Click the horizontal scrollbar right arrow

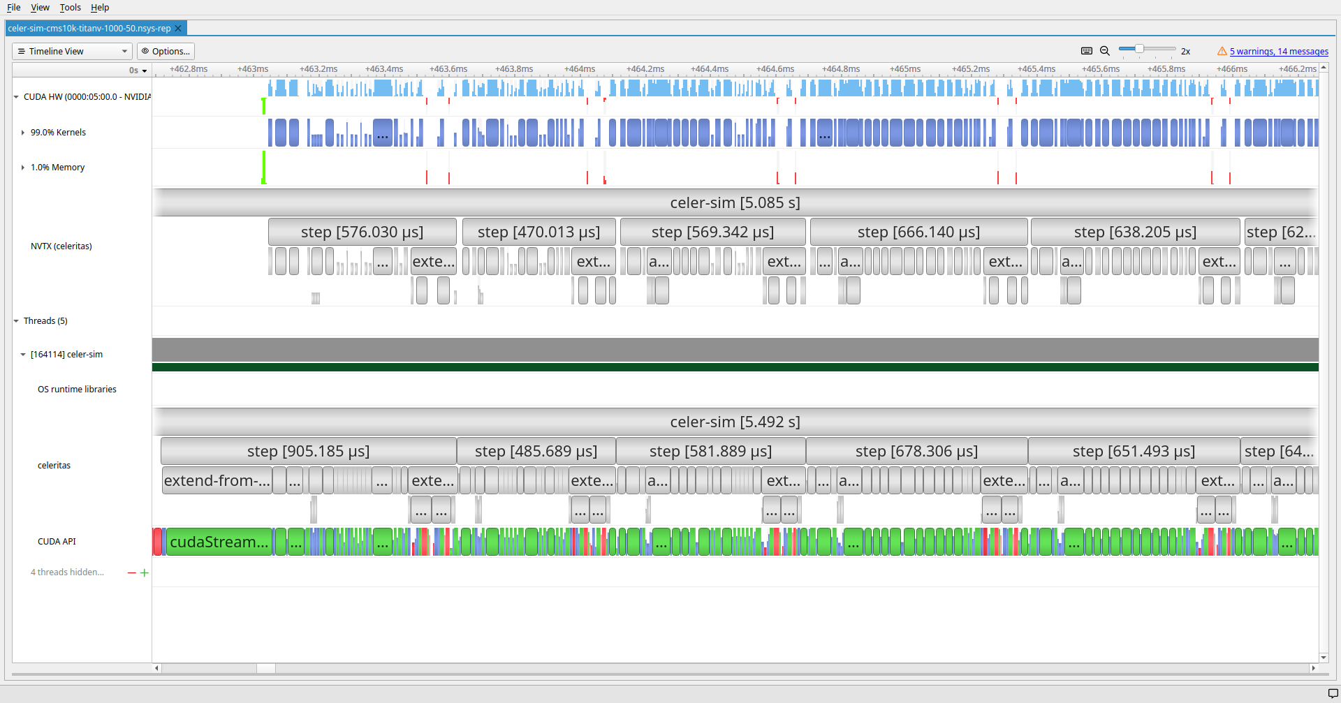1313,668
